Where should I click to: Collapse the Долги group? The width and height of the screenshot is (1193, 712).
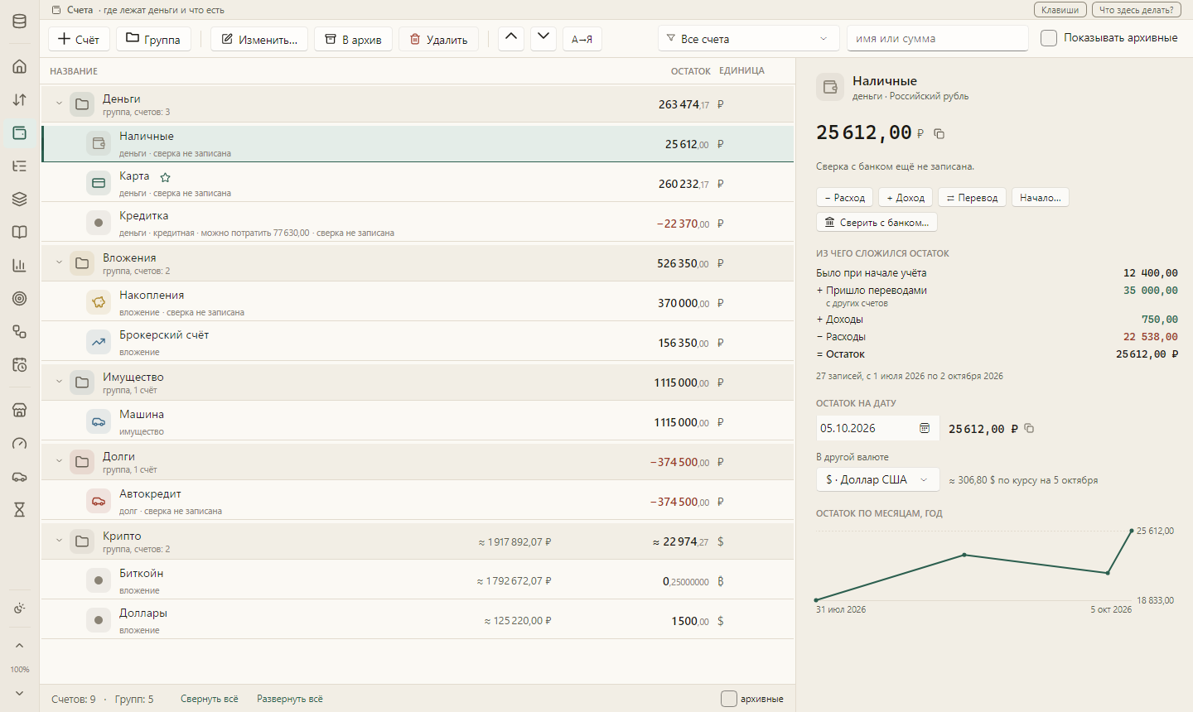coord(59,461)
